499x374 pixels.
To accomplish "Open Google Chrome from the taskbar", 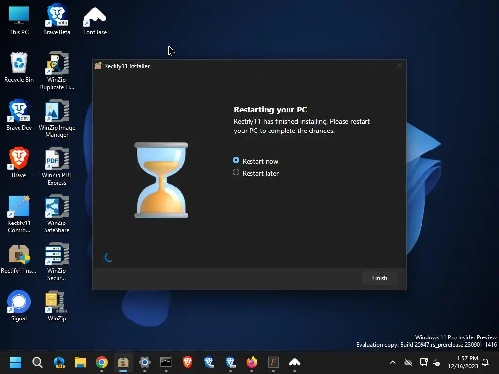I will tap(102, 362).
